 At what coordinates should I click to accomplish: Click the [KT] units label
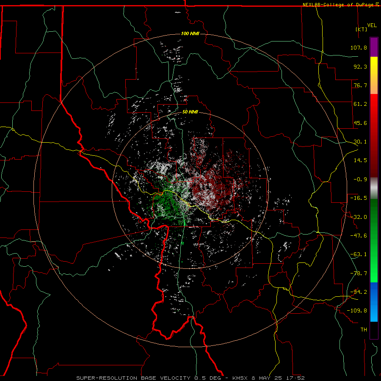click(x=362, y=29)
